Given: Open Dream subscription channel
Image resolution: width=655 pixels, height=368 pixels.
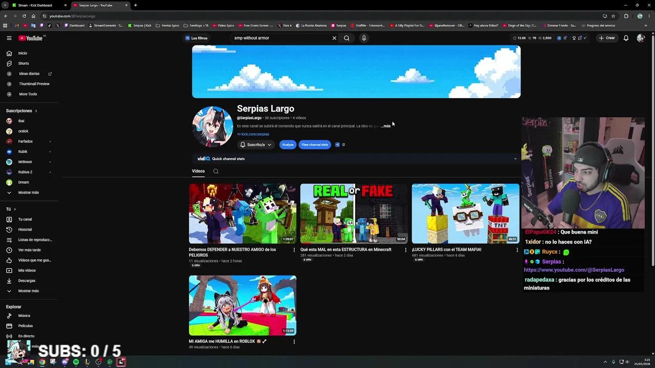Looking at the screenshot, I should tap(24, 182).
